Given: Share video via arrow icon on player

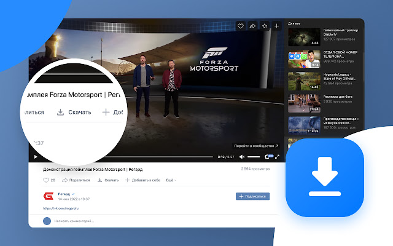Looking at the screenshot, I should (x=252, y=26).
